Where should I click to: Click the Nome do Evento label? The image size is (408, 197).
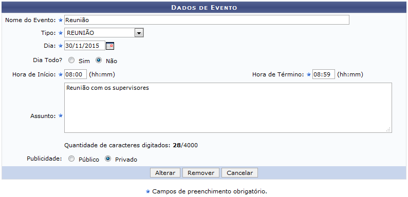(30, 20)
